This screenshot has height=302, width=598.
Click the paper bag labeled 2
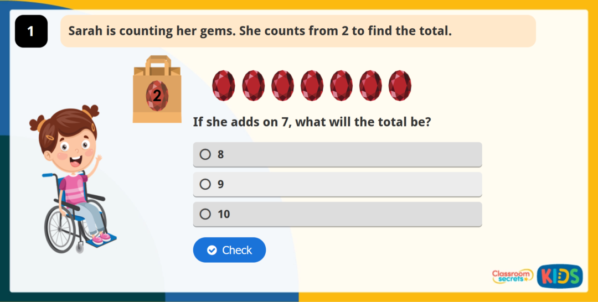[157, 90]
